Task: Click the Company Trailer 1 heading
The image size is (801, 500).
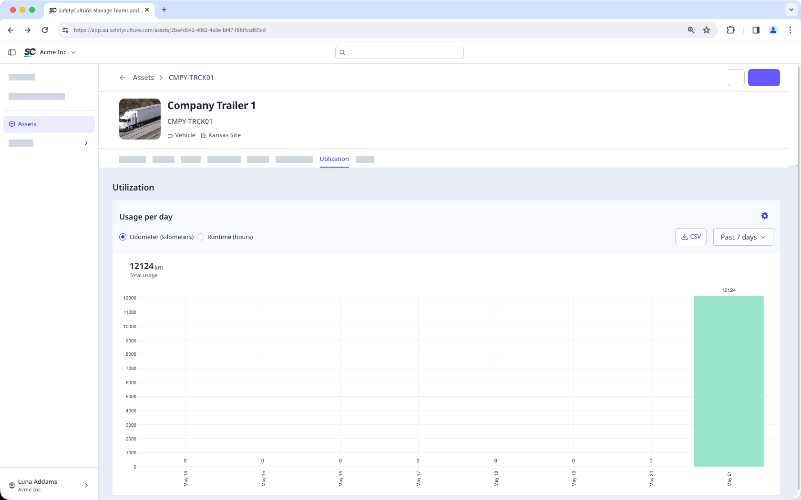Action: click(212, 106)
